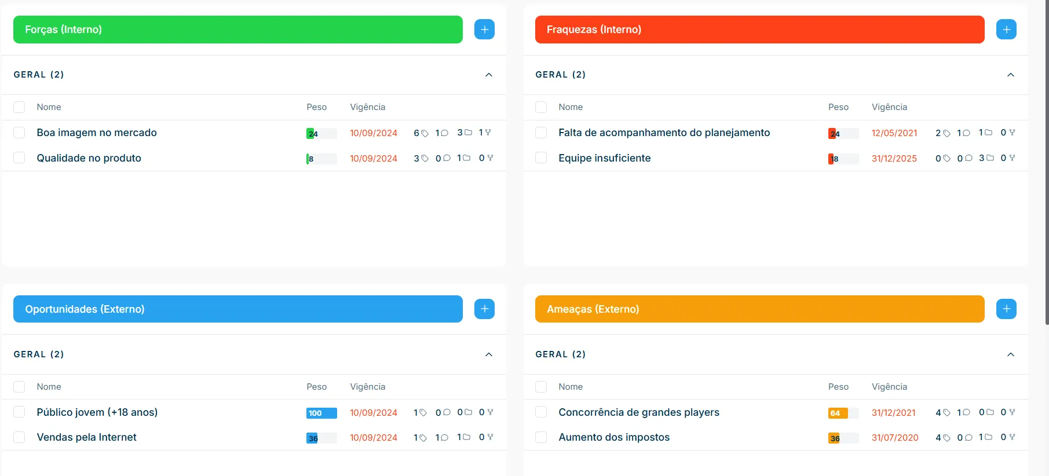This screenshot has height=476, width=1049.
Task: Tick the Público jovem (+18 anos) checkbox
Action: [x=19, y=412]
